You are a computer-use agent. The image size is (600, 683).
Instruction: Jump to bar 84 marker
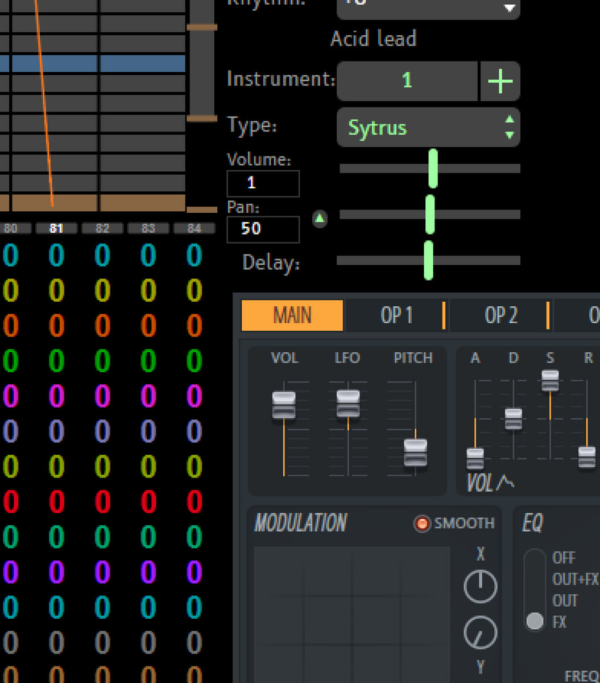tap(194, 229)
